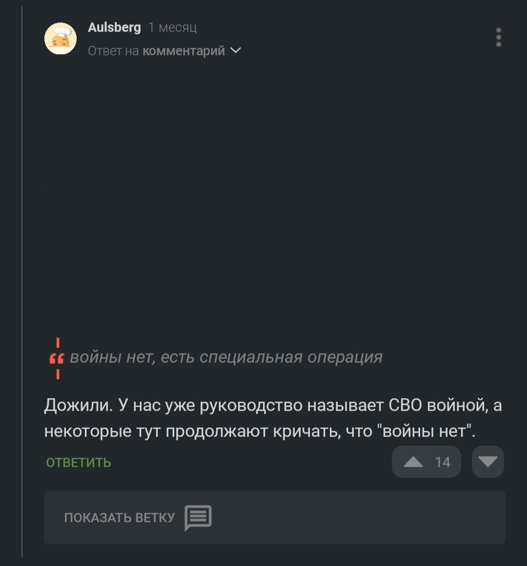Click the "1 месяц" comment timestamp
Image resolution: width=527 pixels, height=566 pixels.
[173, 28]
